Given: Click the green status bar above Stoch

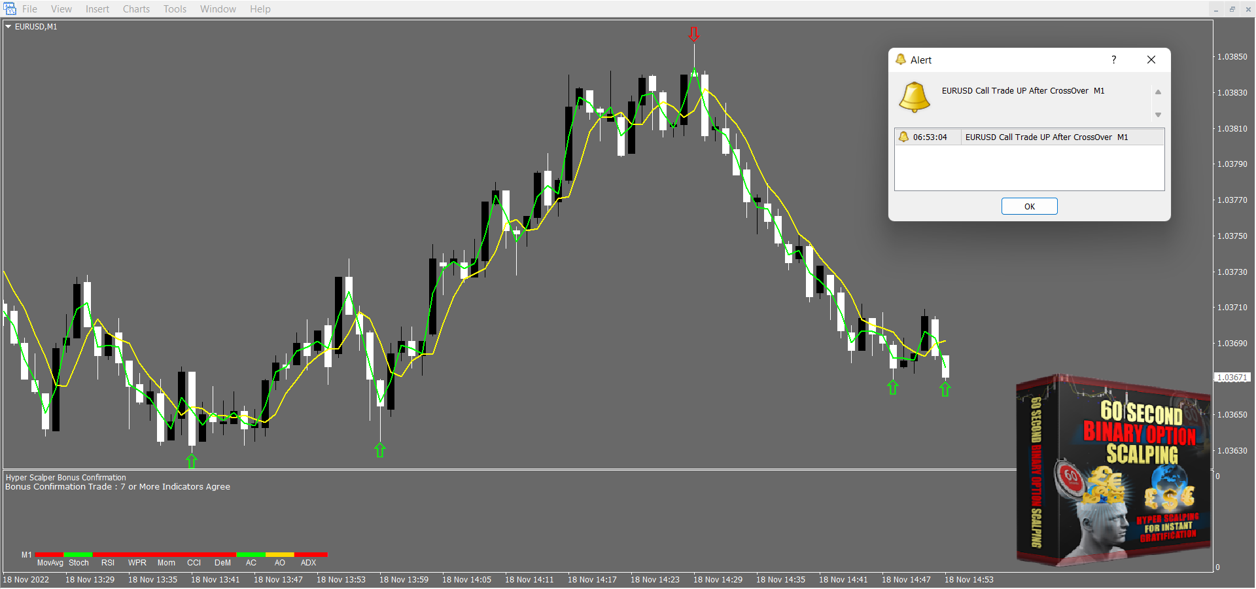Looking at the screenshot, I should click(78, 555).
